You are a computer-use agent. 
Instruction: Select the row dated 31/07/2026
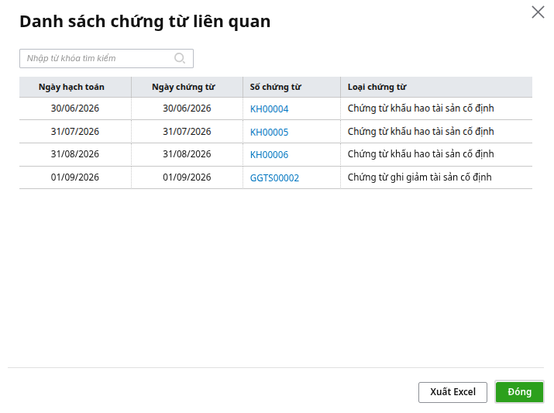[276, 132]
